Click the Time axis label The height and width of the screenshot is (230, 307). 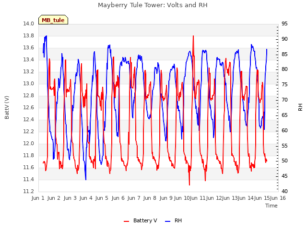pos(272,206)
